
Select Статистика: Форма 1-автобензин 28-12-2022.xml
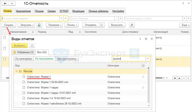point(80,104)
